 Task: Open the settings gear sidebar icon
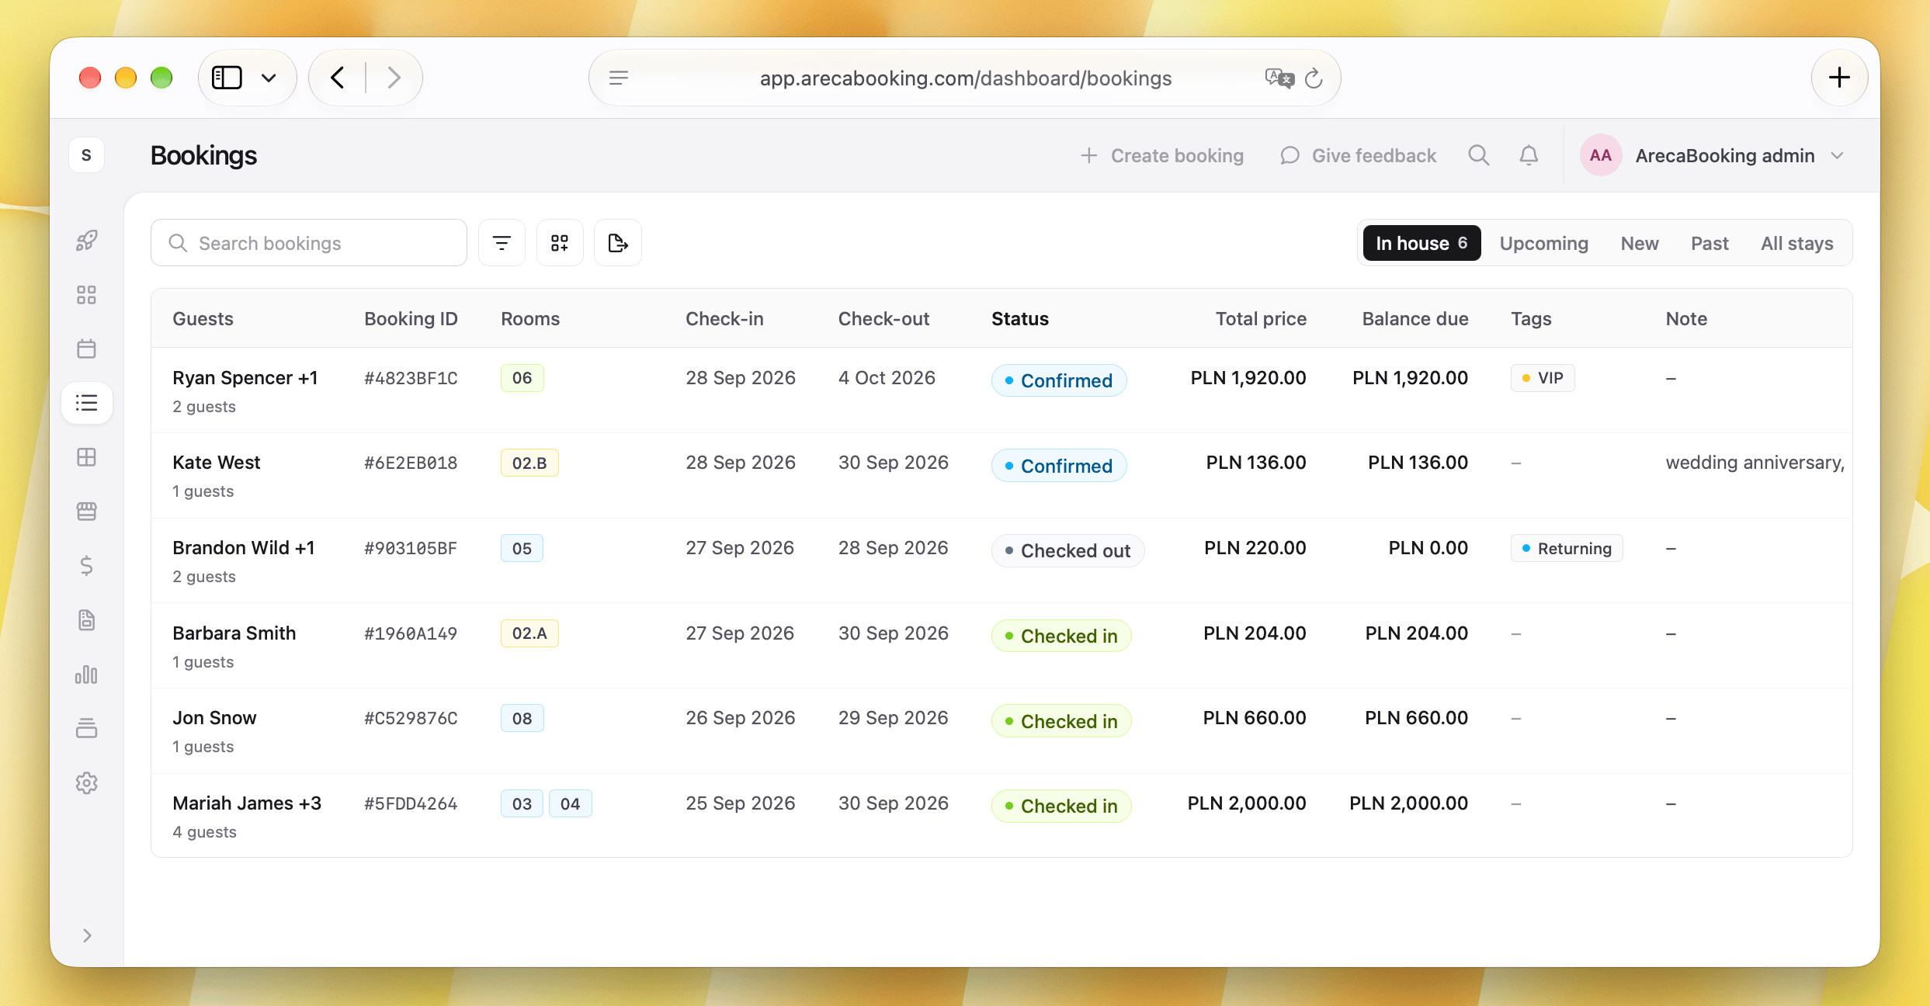87,782
